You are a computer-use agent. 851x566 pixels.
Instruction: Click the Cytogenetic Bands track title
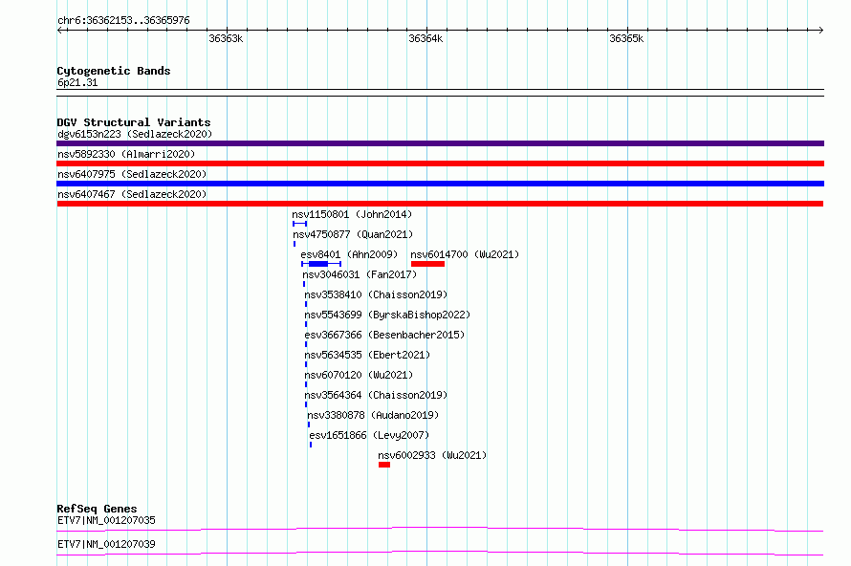(x=114, y=71)
